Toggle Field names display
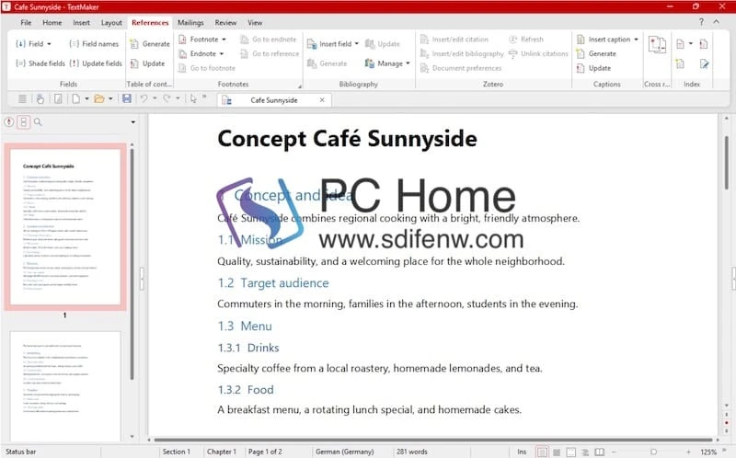The image size is (736, 458). click(94, 43)
